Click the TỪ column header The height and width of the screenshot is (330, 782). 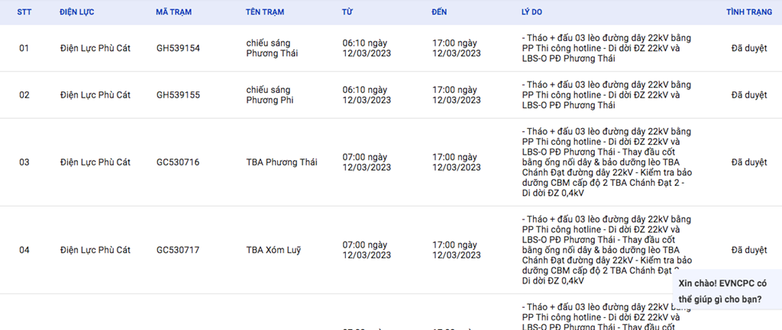tap(347, 12)
